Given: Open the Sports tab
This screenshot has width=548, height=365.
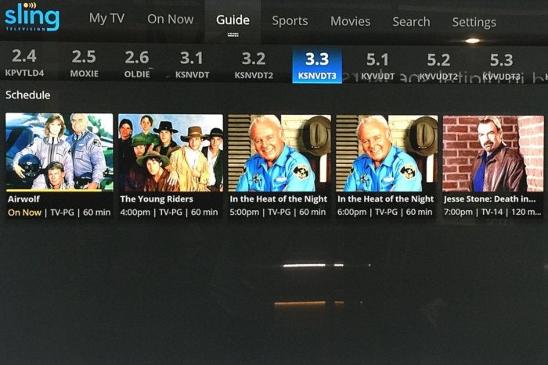Looking at the screenshot, I should [290, 21].
